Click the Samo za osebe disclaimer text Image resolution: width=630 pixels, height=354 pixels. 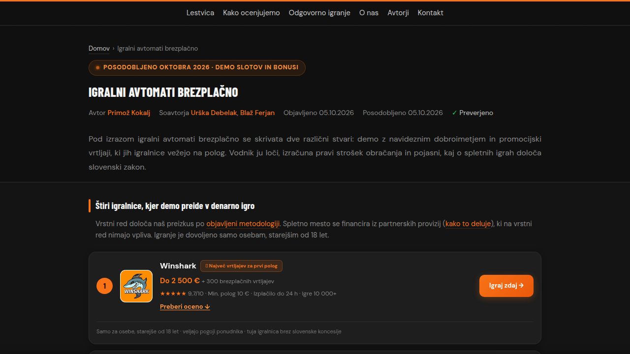pos(219,331)
